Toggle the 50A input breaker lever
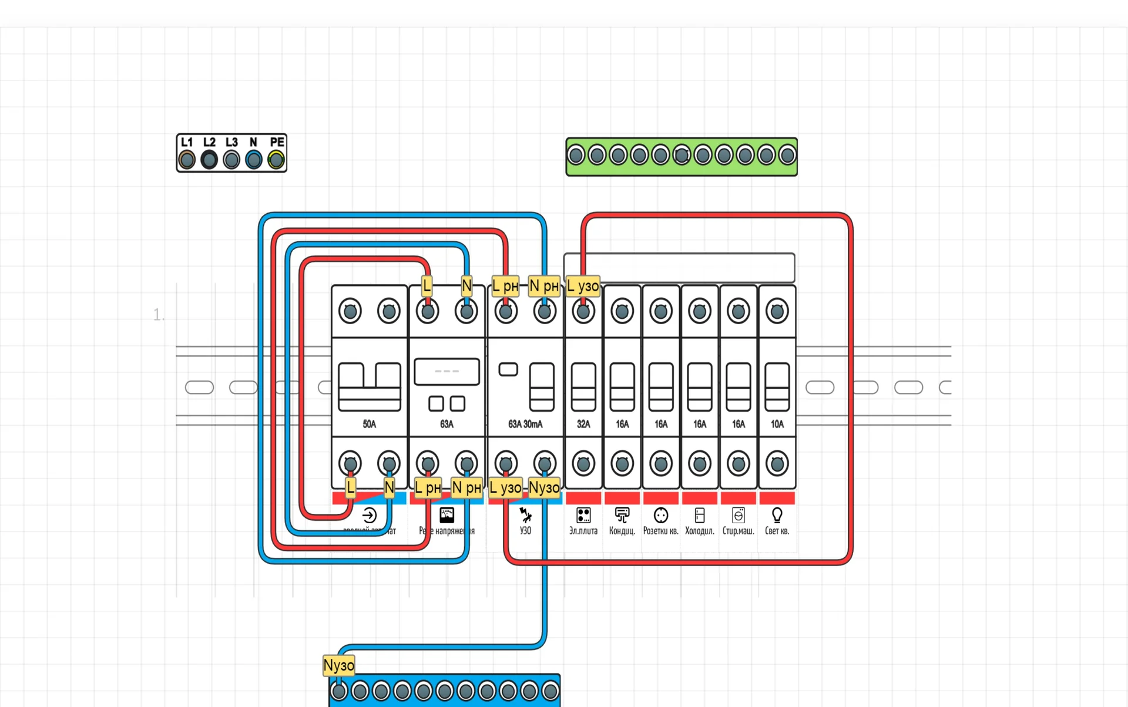The image size is (1128, 707). [x=370, y=387]
